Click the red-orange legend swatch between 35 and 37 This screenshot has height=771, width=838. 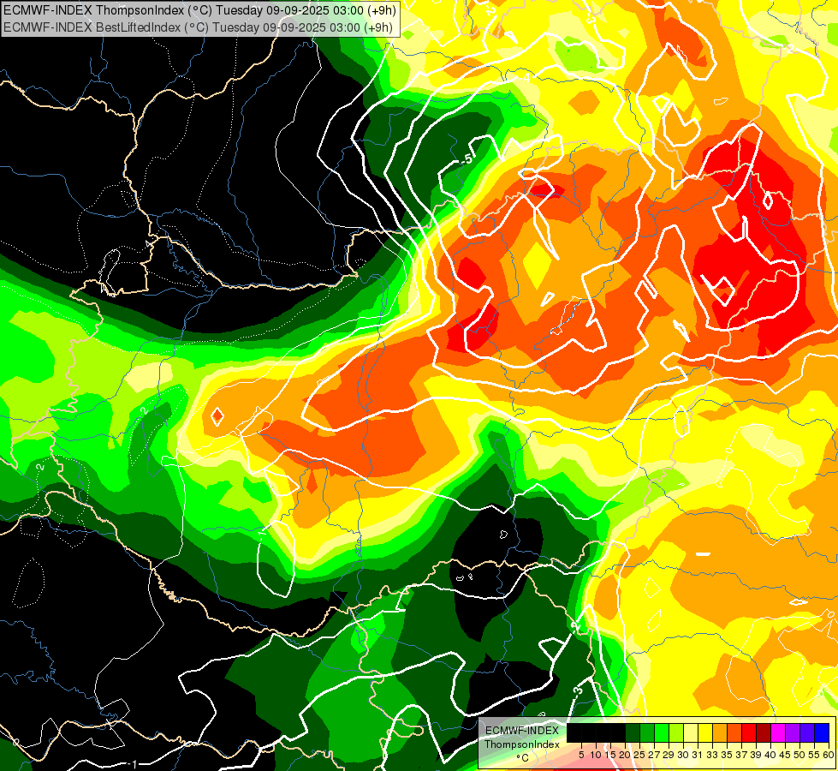(x=734, y=732)
